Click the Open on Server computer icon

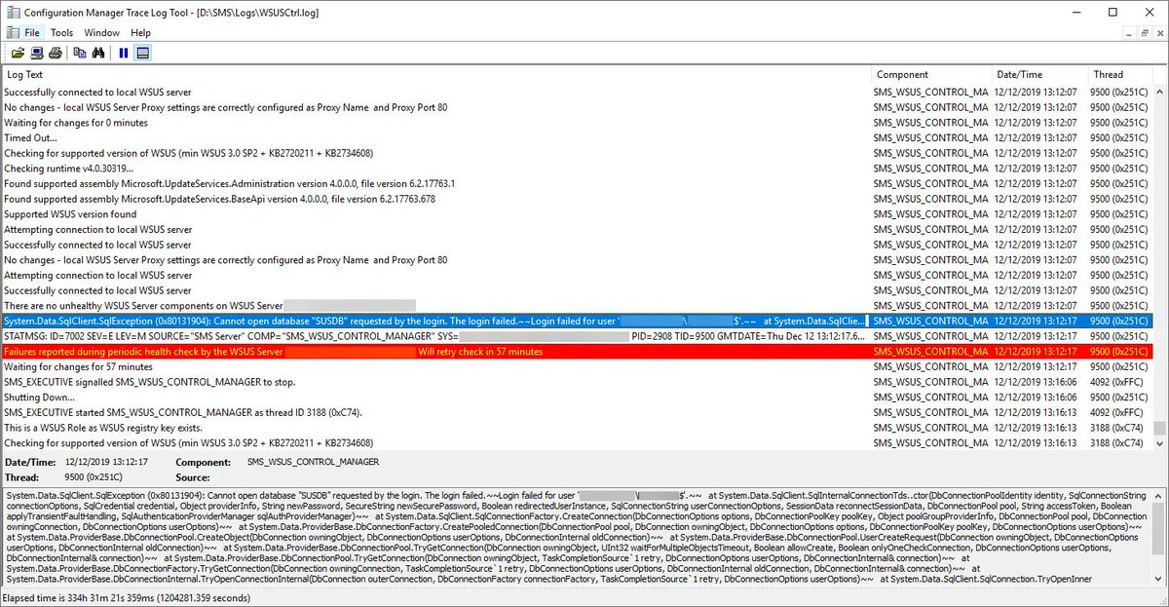pos(36,53)
